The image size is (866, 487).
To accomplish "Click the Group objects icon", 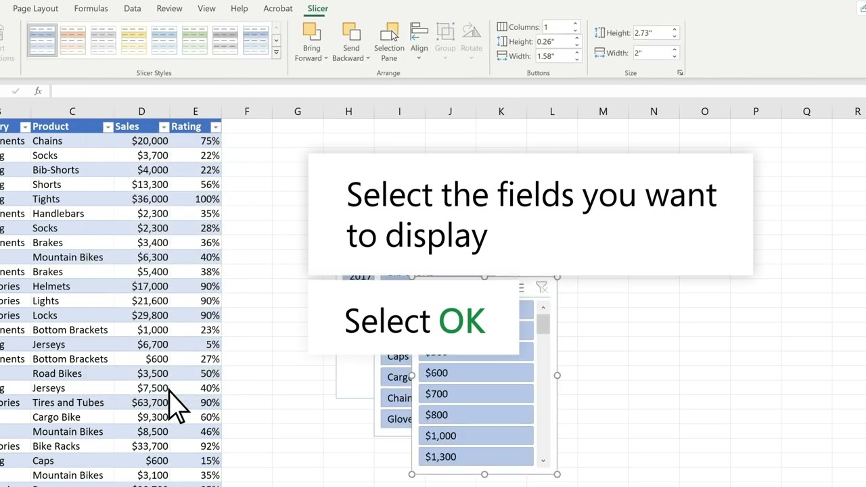I will click(445, 32).
